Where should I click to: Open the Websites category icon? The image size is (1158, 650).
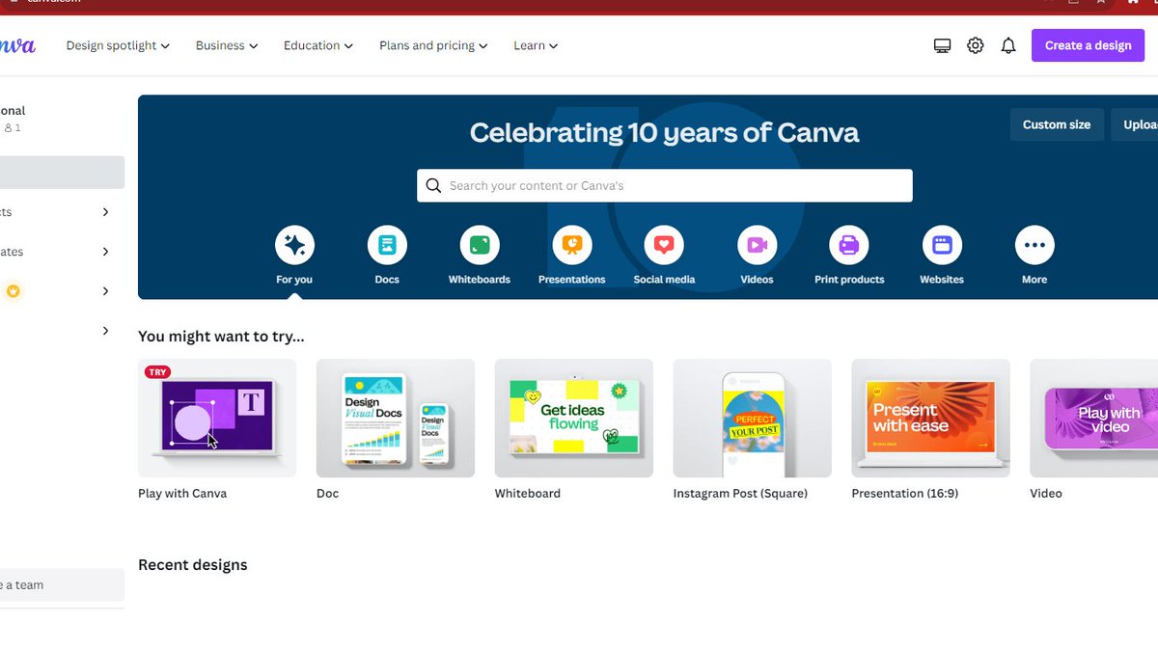[x=942, y=245]
